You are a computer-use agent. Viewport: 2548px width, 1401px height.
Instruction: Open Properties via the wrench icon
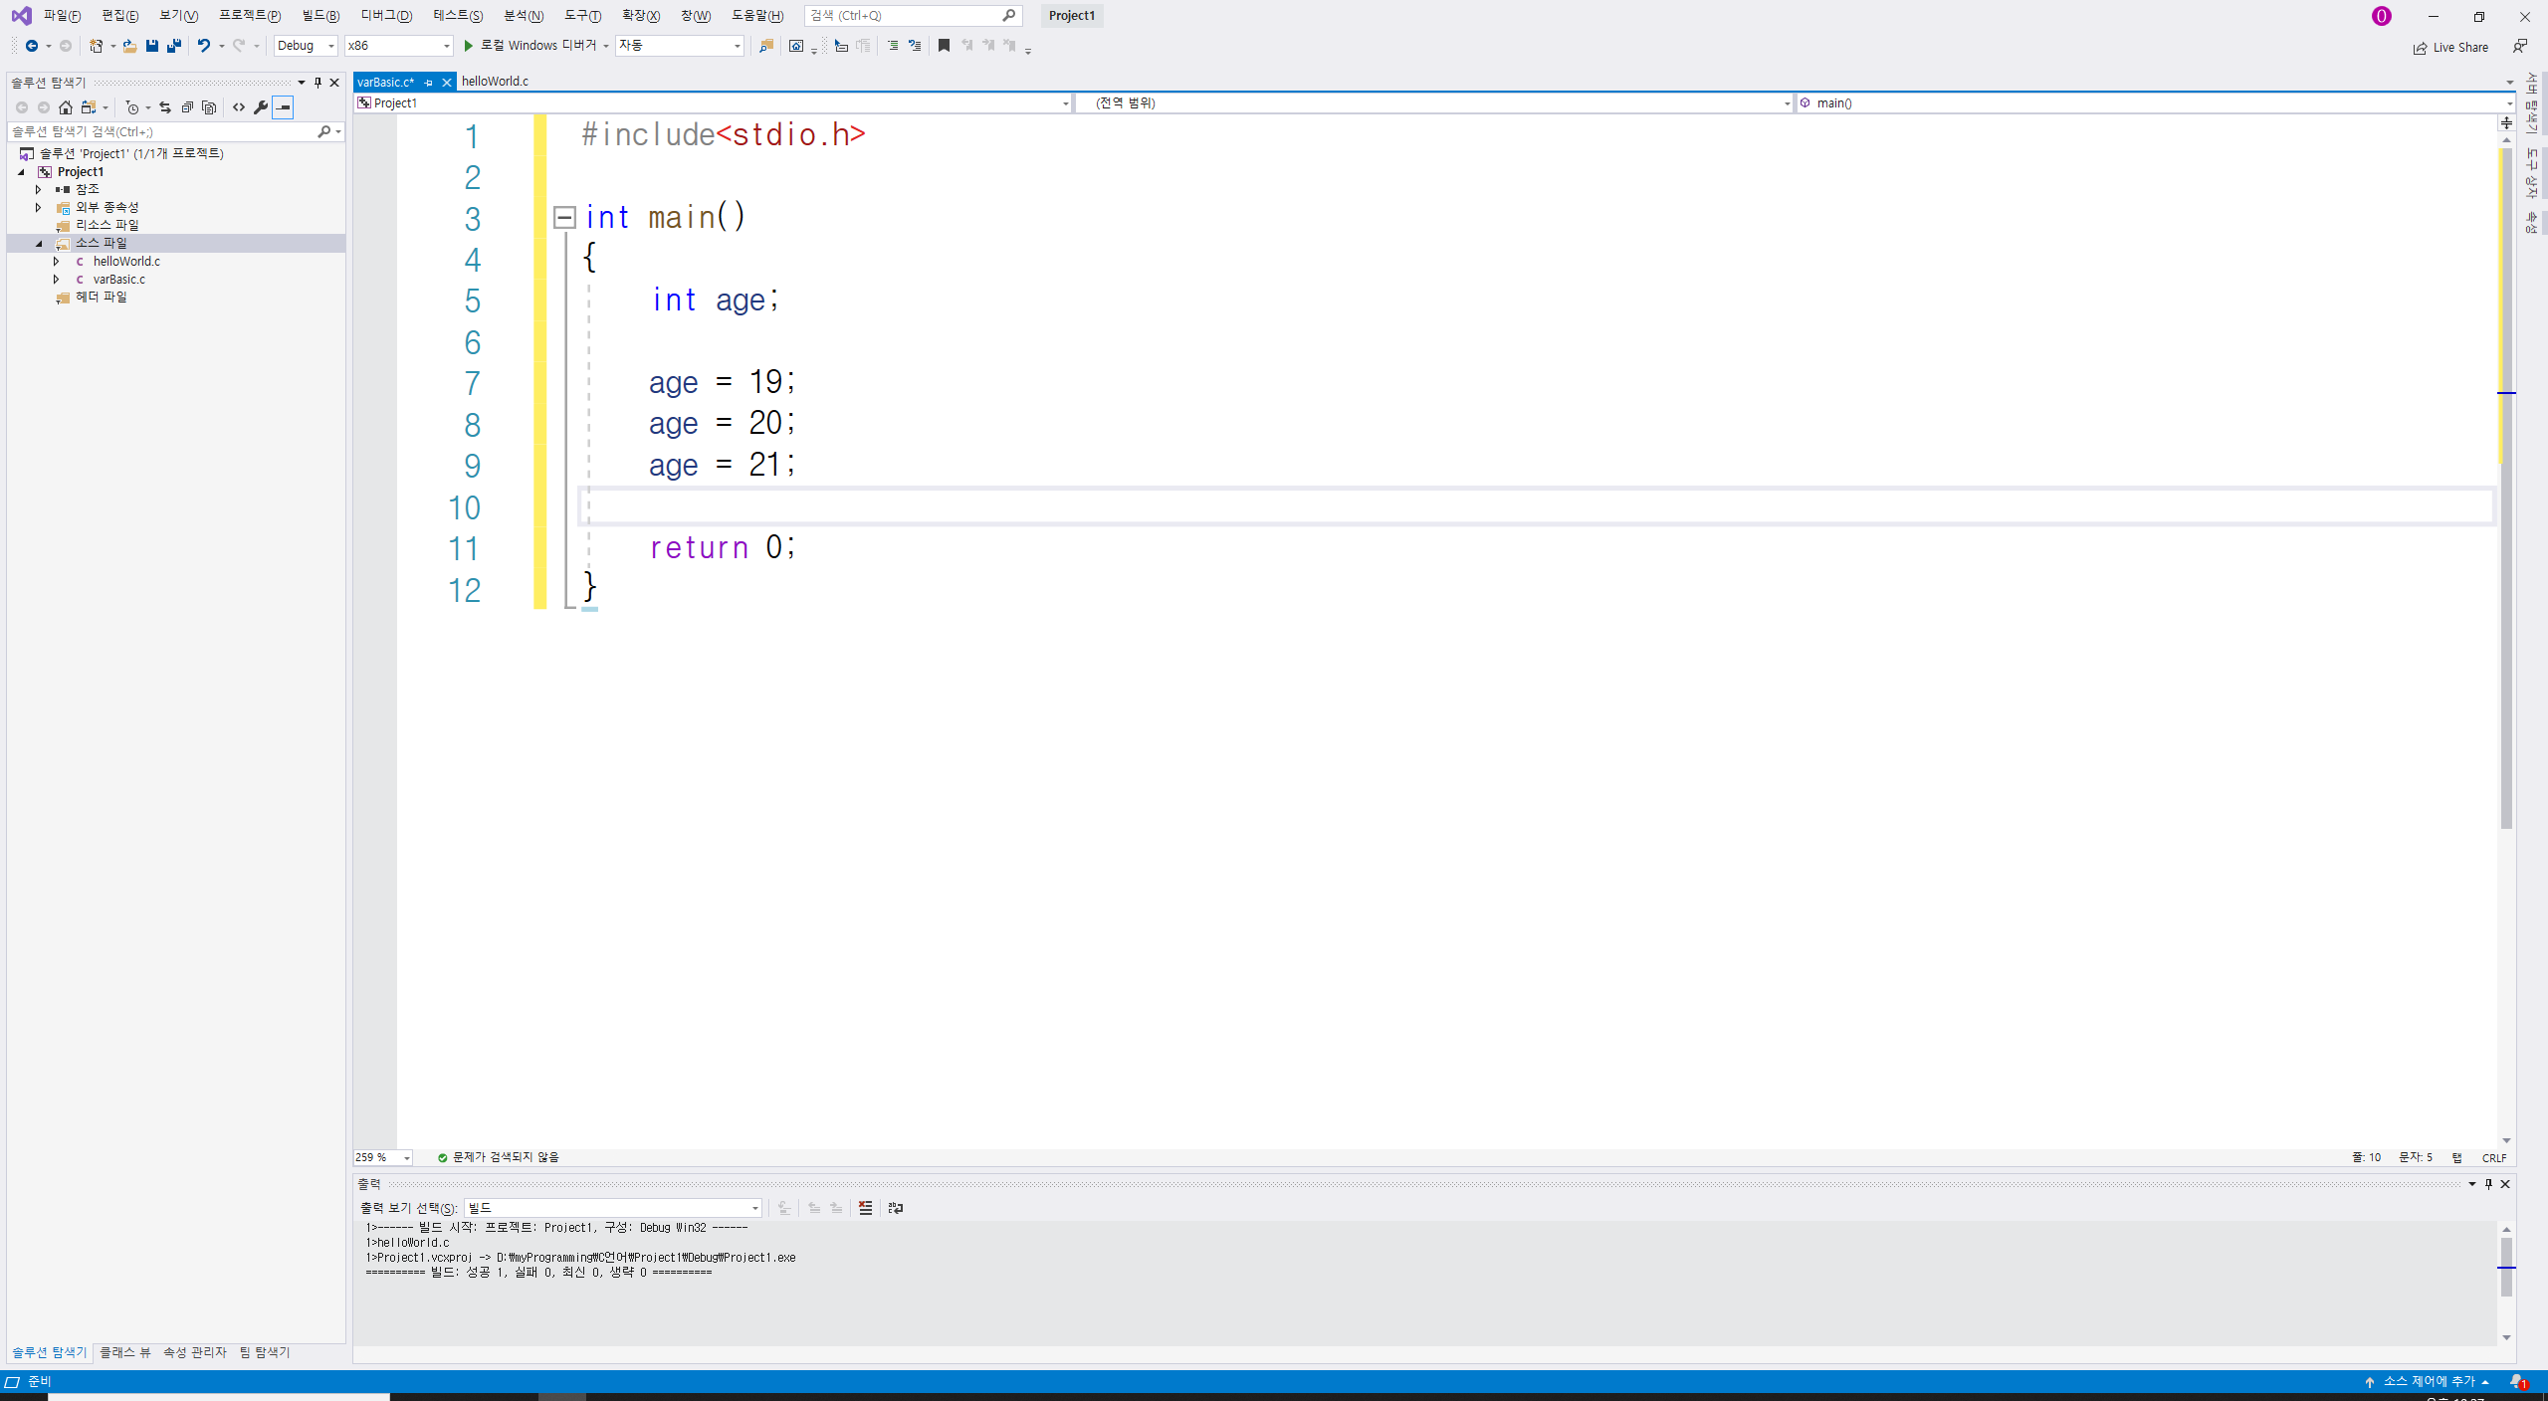click(x=261, y=107)
